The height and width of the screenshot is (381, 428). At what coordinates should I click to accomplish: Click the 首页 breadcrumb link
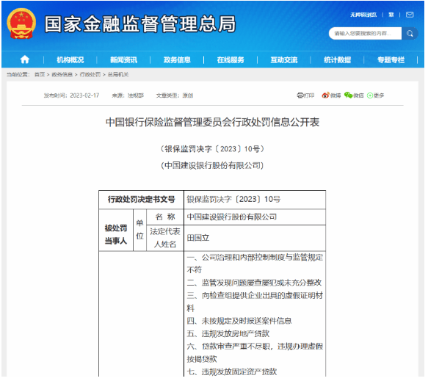[x=40, y=75]
